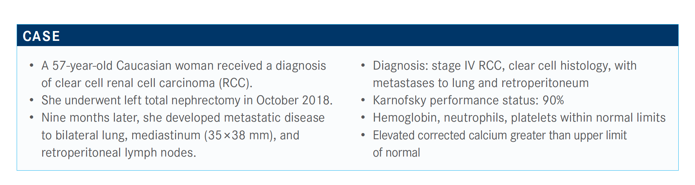Click the bullet dot before 'Karnofsky'

[x=363, y=100]
